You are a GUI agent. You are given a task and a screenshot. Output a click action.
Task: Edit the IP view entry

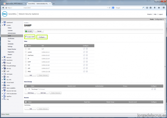[x=84, y=59]
